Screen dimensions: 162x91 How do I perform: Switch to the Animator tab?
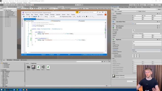tap(27, 7)
